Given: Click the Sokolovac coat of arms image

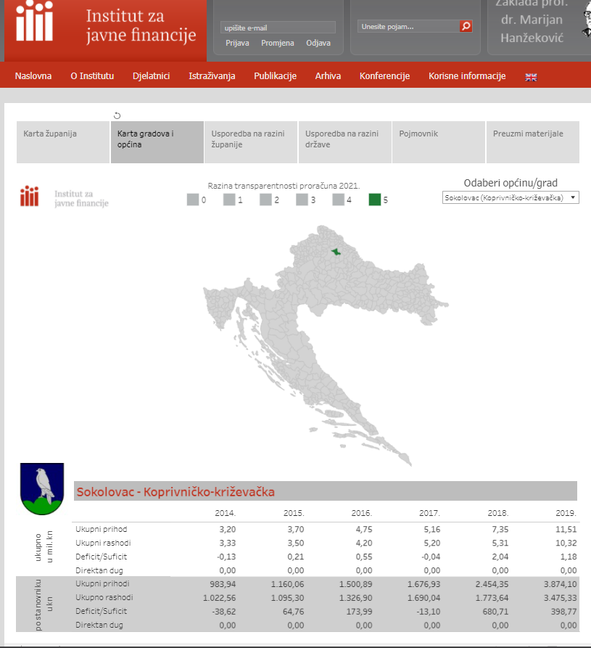Looking at the screenshot, I should pyautogui.click(x=44, y=489).
